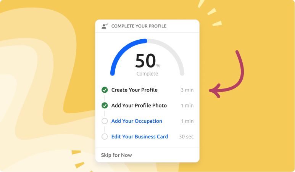Viewport: 295px width, 172px height.
Task: Click the COMPLETE YOUR PROFILE header title
Action: point(139,26)
